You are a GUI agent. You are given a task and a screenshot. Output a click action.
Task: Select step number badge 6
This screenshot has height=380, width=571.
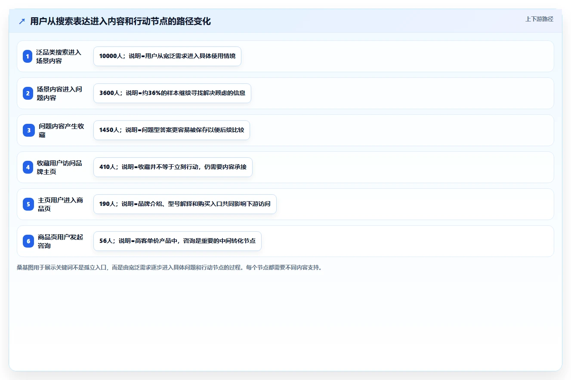[x=28, y=241]
